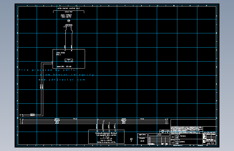Select the 'LISCO' field in the title block
This screenshot has height=151, width=234.
tap(159, 135)
